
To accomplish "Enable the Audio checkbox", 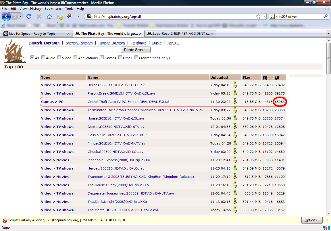I will tap(43, 57).
